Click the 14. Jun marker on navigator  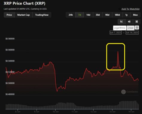tap(131, 112)
